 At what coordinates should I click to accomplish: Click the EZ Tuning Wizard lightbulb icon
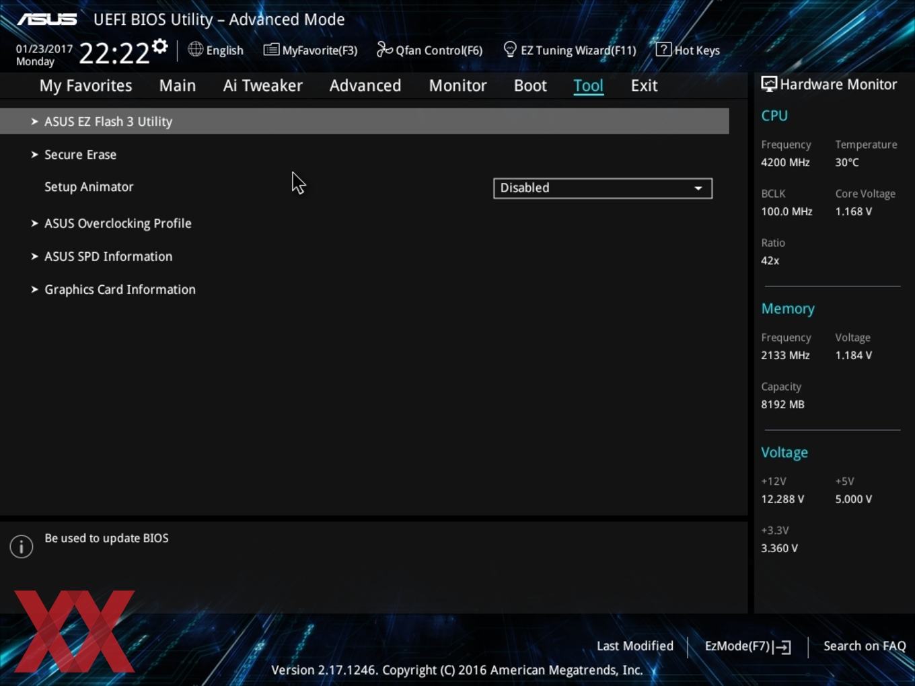tap(510, 49)
